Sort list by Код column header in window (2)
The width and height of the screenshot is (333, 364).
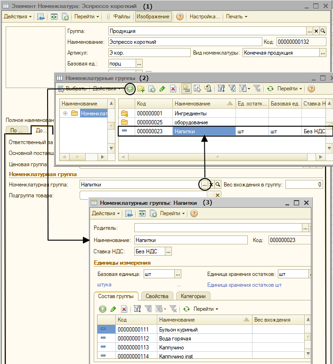(154, 104)
